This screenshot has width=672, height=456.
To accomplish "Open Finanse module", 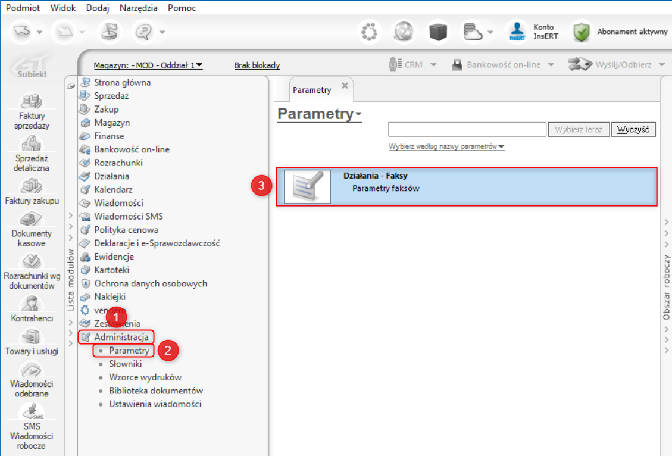I will [109, 136].
